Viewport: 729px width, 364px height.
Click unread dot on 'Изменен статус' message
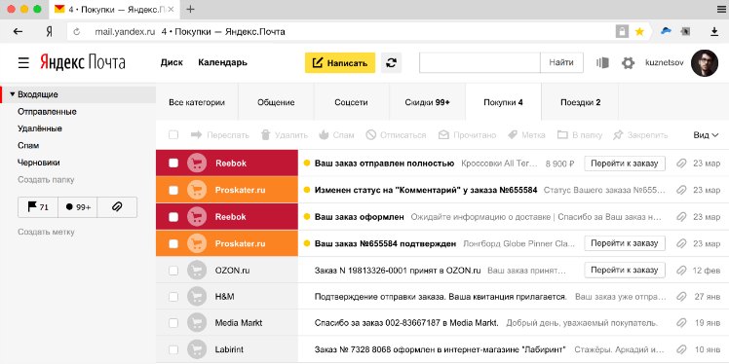click(x=306, y=190)
